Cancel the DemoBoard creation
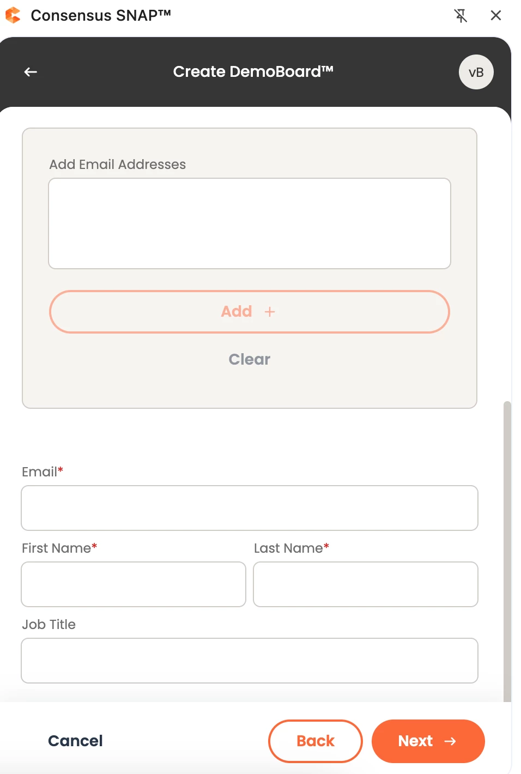The height and width of the screenshot is (774, 521). 75,741
